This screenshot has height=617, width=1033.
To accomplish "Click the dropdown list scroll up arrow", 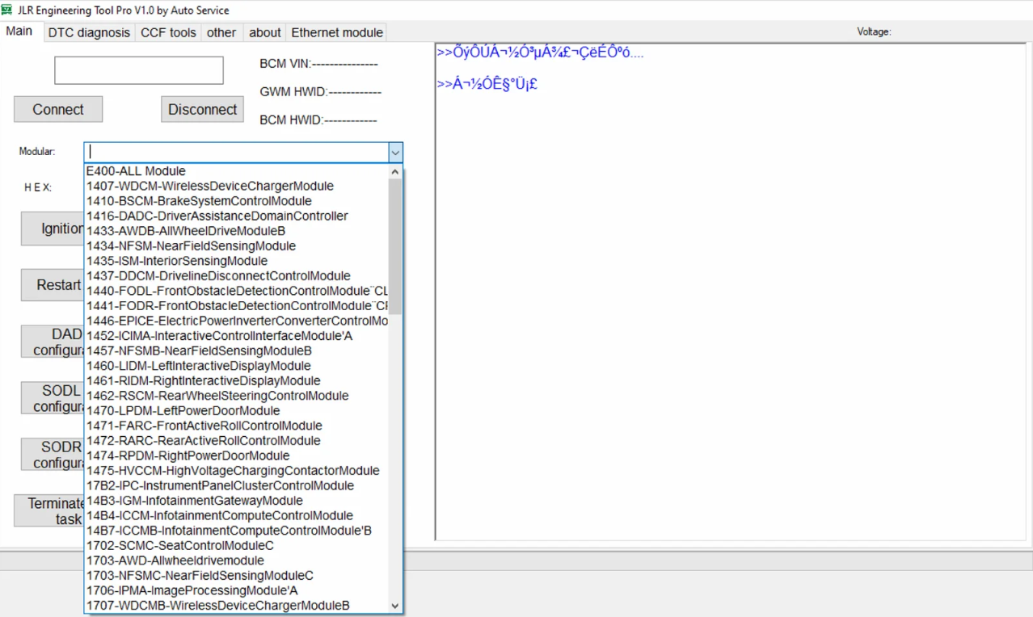I will tap(394, 171).
